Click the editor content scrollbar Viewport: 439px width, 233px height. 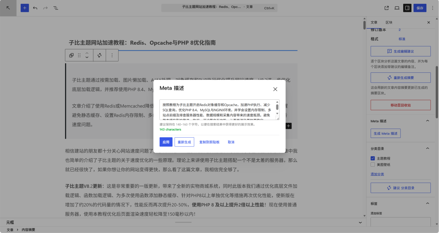coord(364,25)
